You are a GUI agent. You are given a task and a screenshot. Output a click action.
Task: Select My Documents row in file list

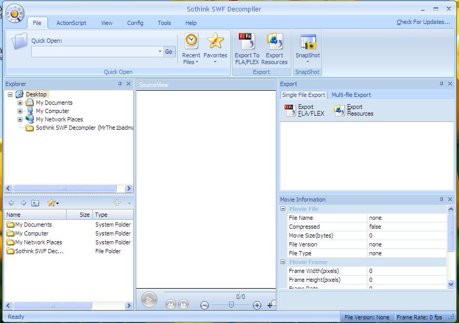(69, 225)
